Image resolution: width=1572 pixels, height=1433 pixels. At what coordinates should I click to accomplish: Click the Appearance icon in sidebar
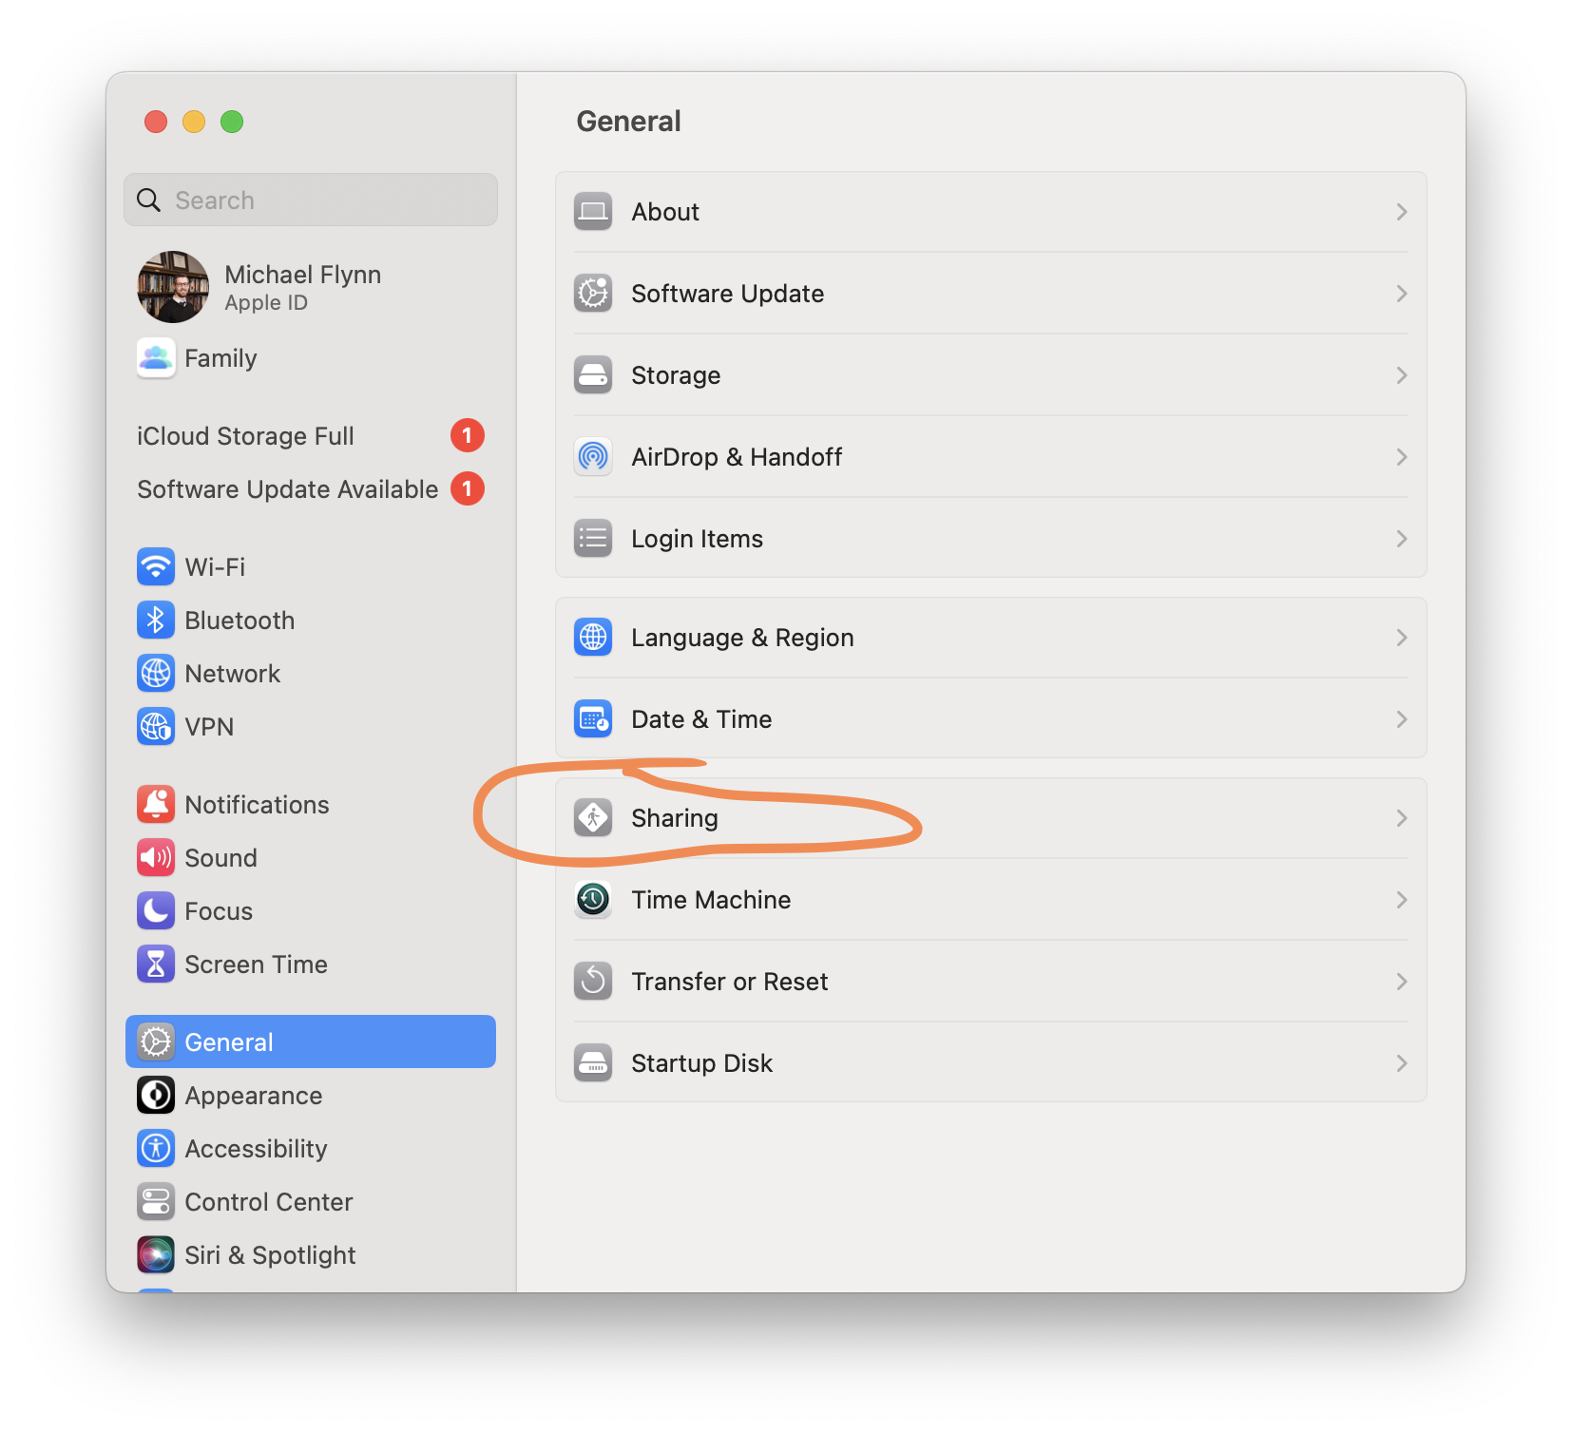pyautogui.click(x=156, y=1096)
